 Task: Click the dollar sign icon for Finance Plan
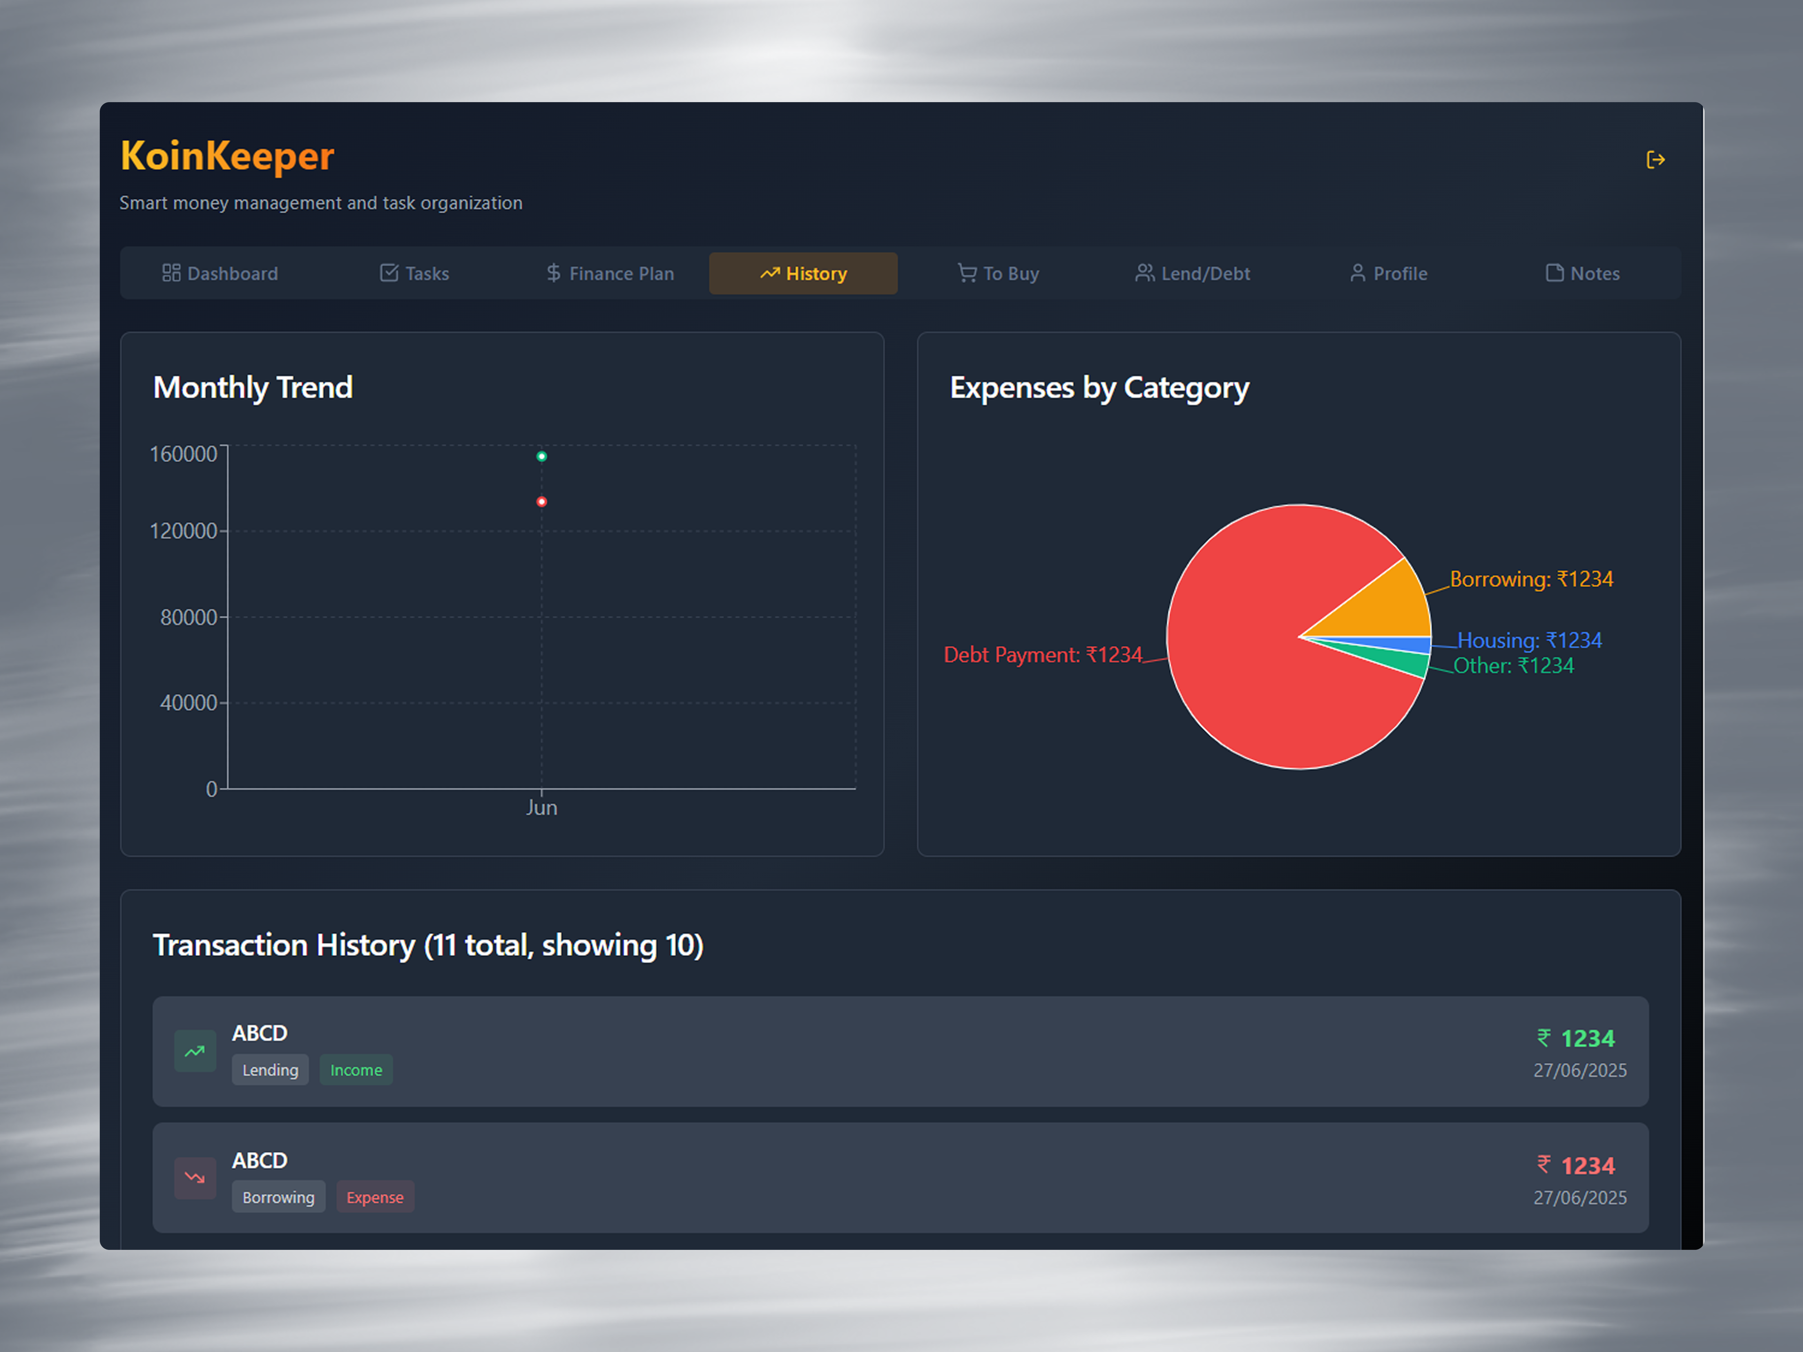point(554,273)
